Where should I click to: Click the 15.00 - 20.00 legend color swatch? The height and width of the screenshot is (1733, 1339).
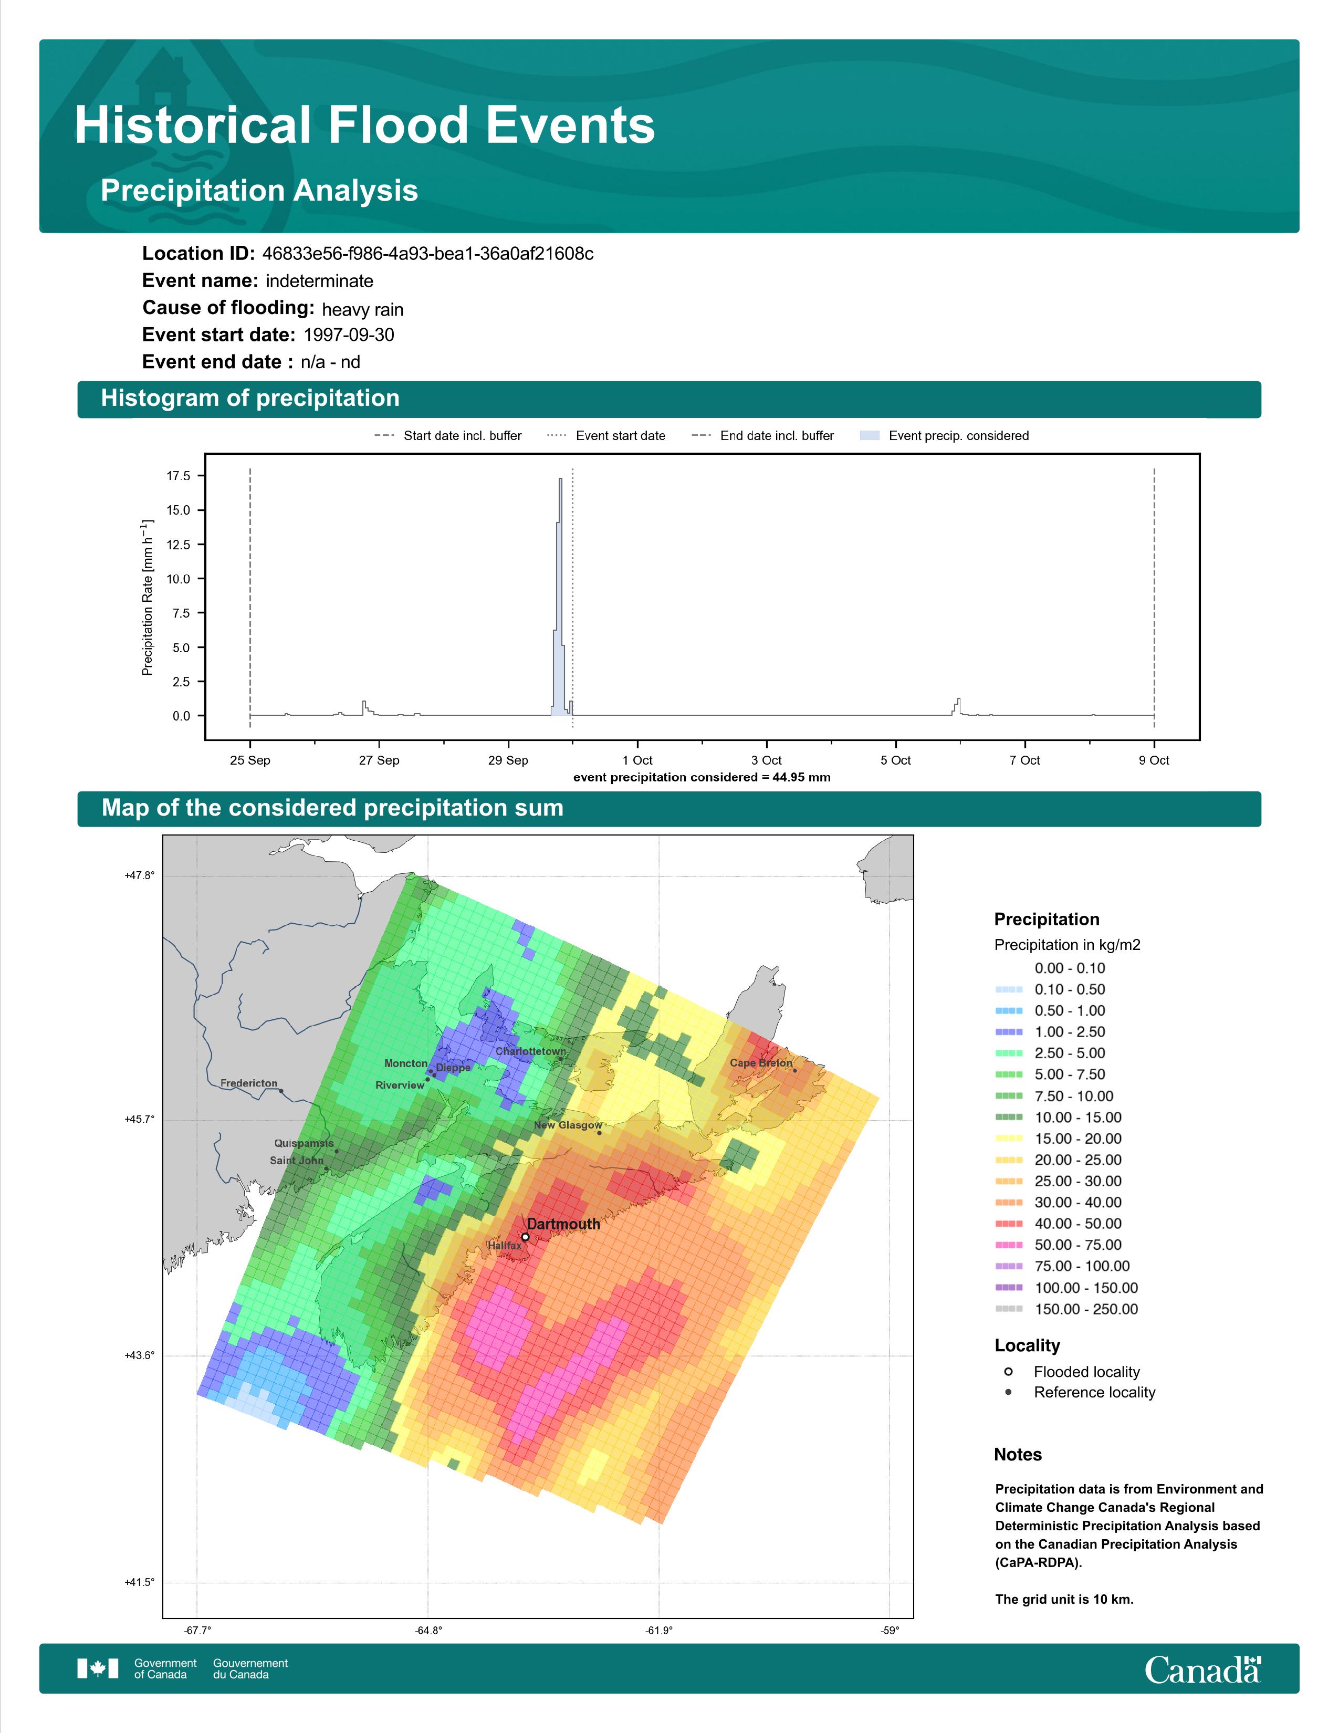[1008, 1139]
